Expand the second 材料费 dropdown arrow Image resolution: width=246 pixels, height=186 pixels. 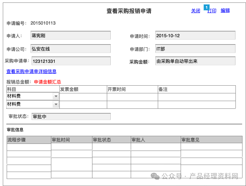click(56, 104)
